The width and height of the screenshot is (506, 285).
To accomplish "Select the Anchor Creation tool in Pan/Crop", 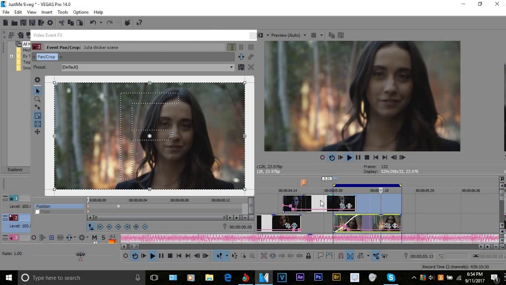I will tap(38, 107).
